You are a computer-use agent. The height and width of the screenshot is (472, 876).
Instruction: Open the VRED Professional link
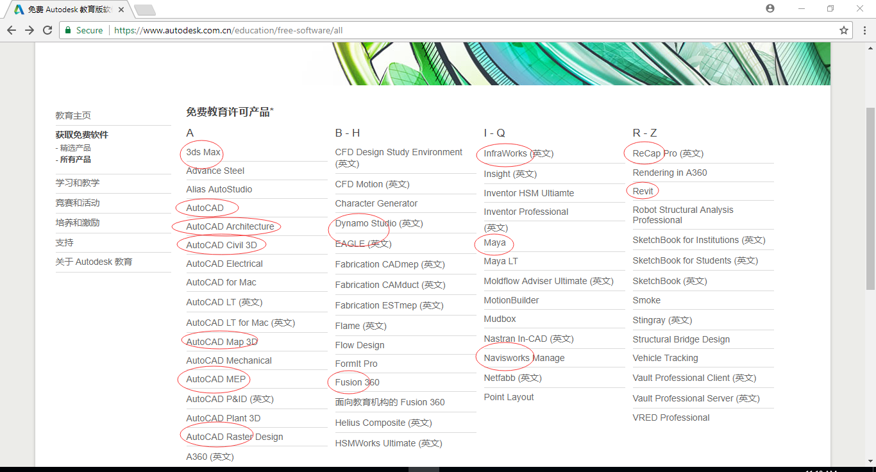pyautogui.click(x=671, y=417)
